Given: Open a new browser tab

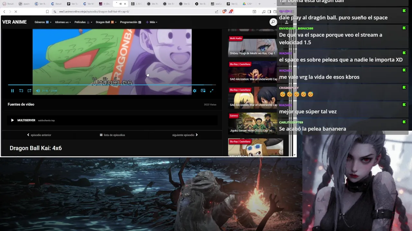Looking at the screenshot, I should [259, 4].
